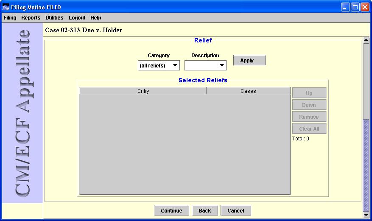
Task: Click the Entry column header
Action: coord(143,91)
